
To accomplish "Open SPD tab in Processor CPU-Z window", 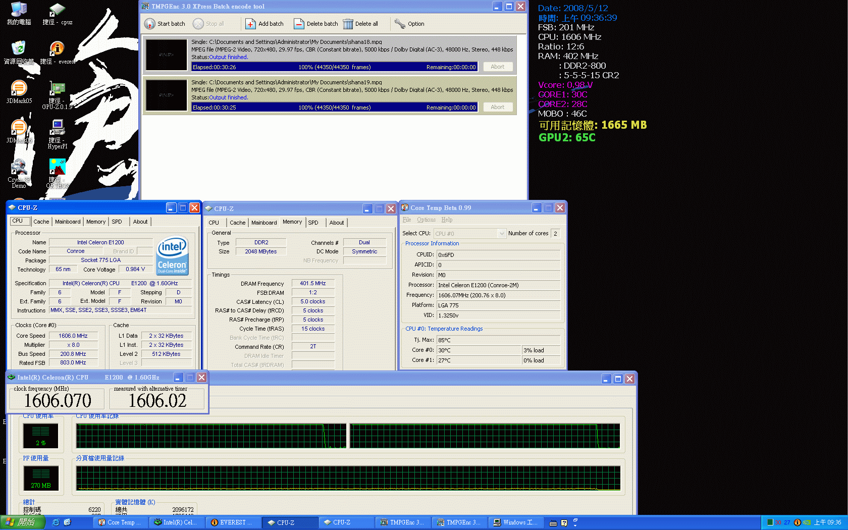I will point(117,222).
